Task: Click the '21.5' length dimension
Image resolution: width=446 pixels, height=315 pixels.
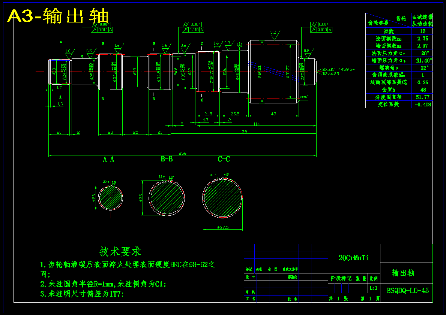Action: 208,114
